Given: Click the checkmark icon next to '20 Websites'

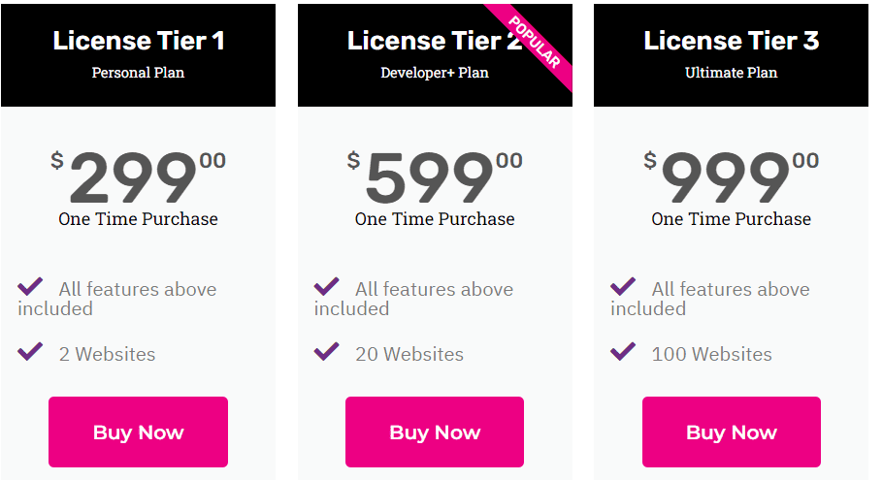Looking at the screenshot, I should coord(327,352).
